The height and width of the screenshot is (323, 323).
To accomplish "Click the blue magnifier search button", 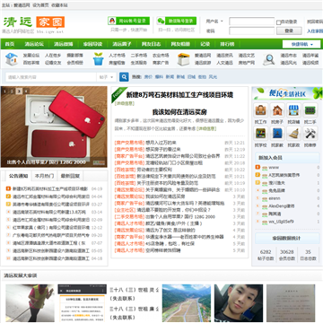I will pyautogui.click(x=124, y=77).
